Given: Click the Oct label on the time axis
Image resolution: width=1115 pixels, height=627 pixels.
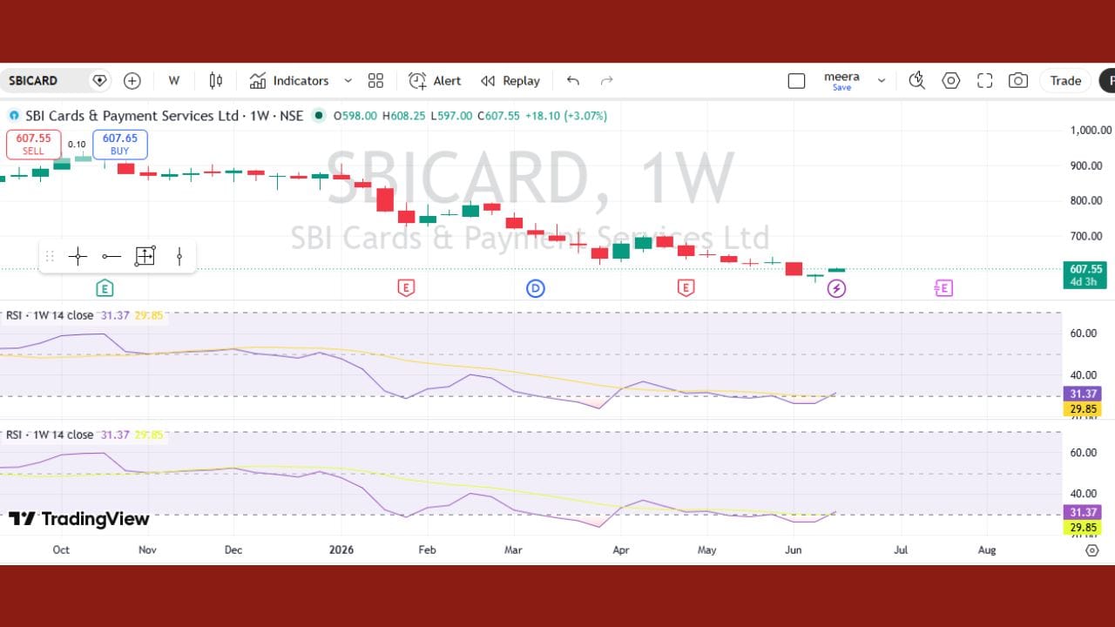Looking at the screenshot, I should pyautogui.click(x=61, y=550).
